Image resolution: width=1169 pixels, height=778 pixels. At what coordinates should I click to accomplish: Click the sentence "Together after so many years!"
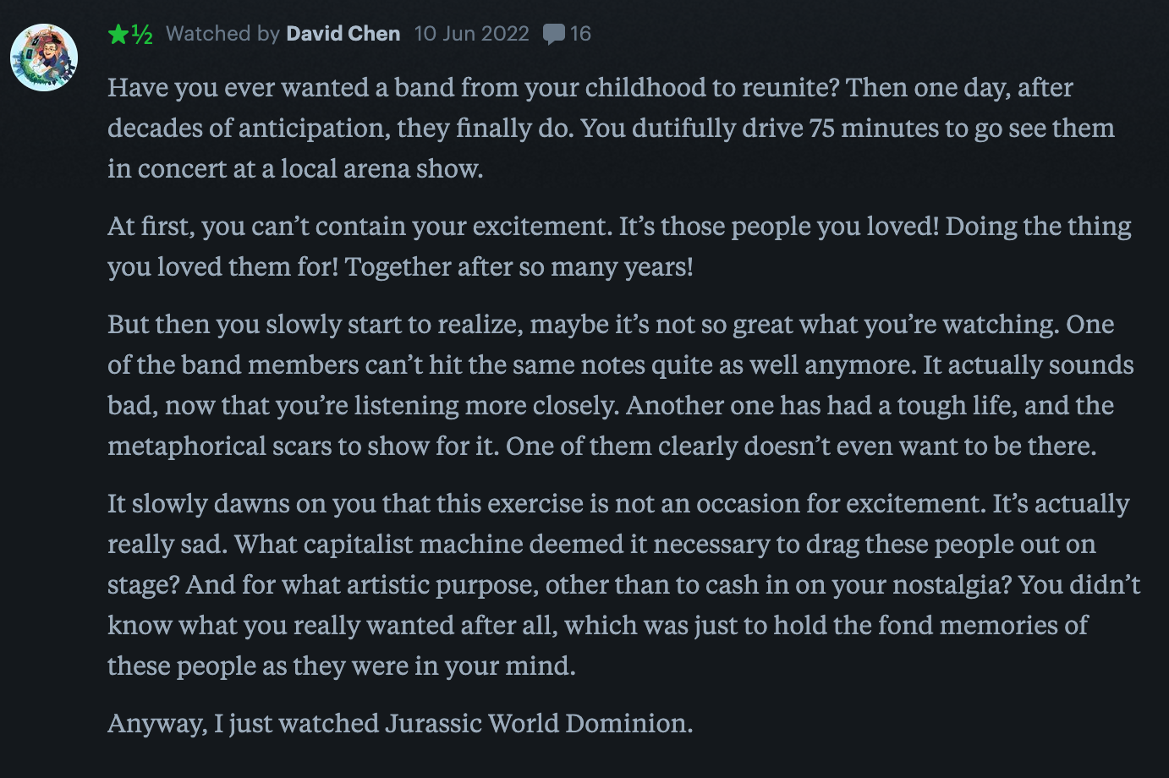point(519,267)
